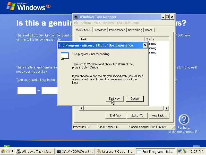The height and width of the screenshot is (155, 206).
Task: Switch to the Users tab
Action: click(149, 30)
